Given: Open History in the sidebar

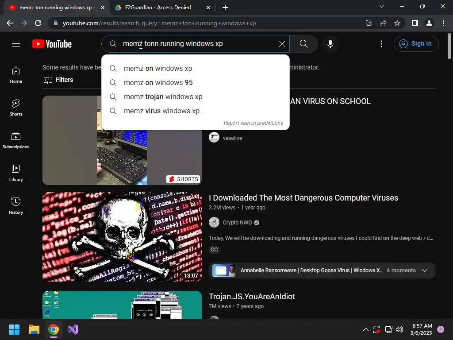Looking at the screenshot, I should pyautogui.click(x=16, y=205).
